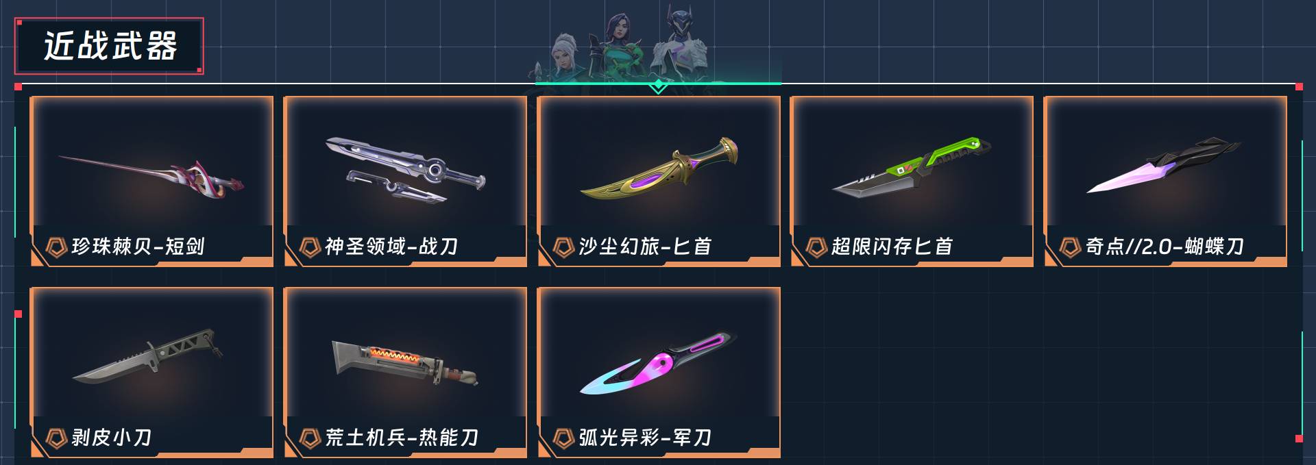The width and height of the screenshot is (1316, 465).
Task: Choose the pink 弧光异彩-军刀 knife image
Action: pos(659,362)
